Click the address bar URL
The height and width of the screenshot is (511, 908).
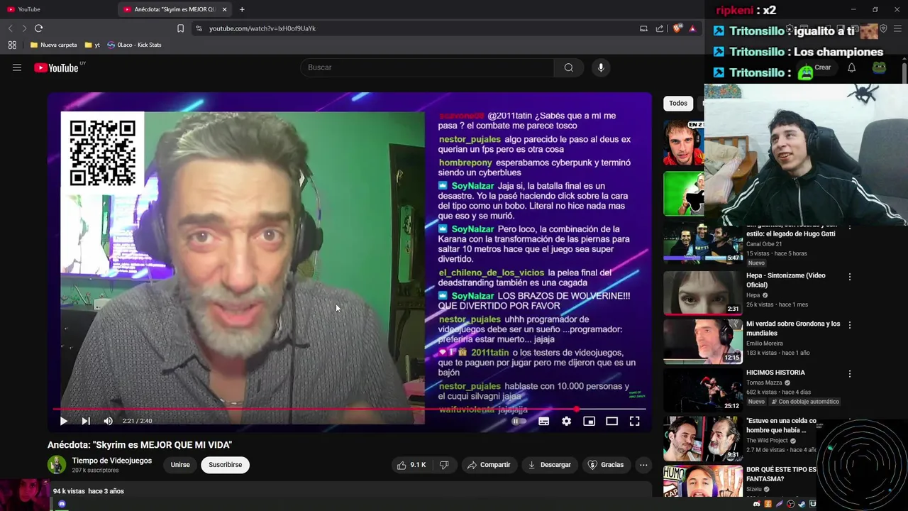(262, 28)
